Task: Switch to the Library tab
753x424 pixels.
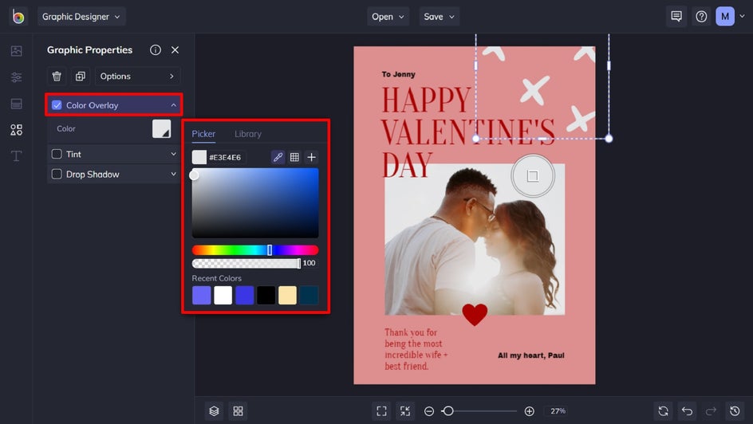Action: 248,135
